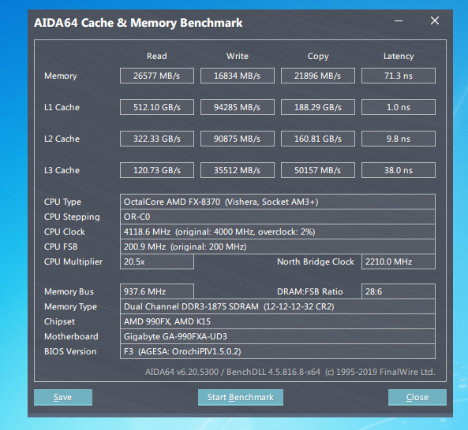Start the benchmark run
Viewport: 468px width, 430px height.
tap(240, 397)
